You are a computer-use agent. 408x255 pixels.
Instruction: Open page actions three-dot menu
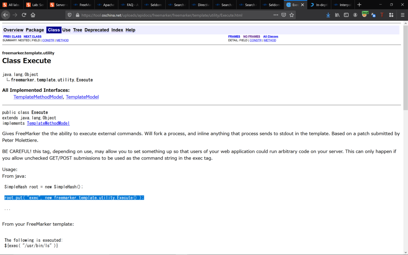pos(276,15)
